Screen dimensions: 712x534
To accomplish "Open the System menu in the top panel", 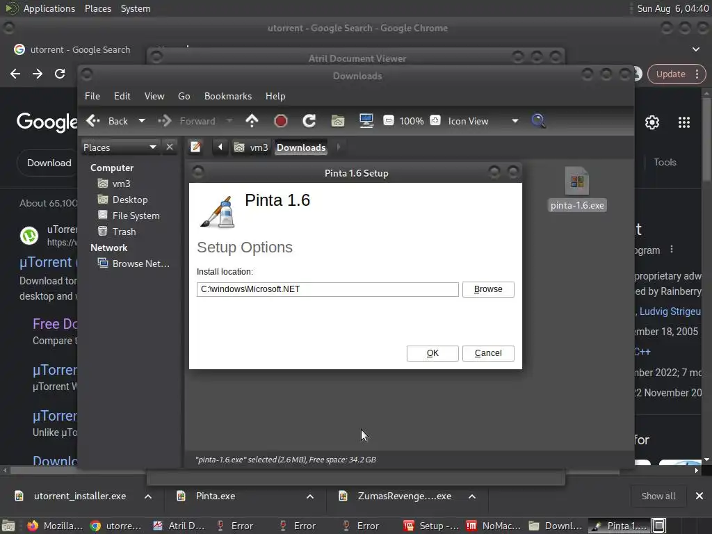I will point(136,8).
